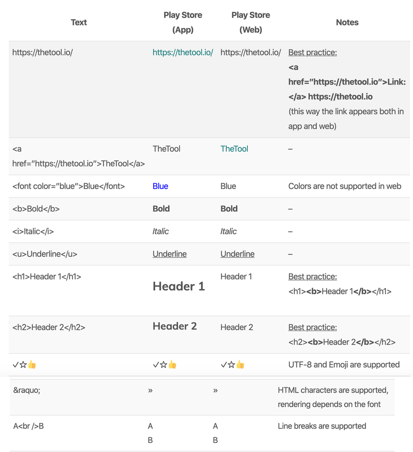Click the 'Notes' column header
The image size is (413, 452).
(x=347, y=22)
